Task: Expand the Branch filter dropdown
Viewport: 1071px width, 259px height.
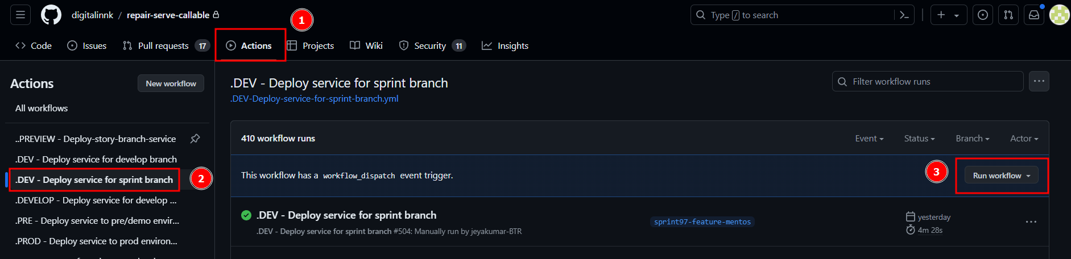Action: (x=973, y=139)
